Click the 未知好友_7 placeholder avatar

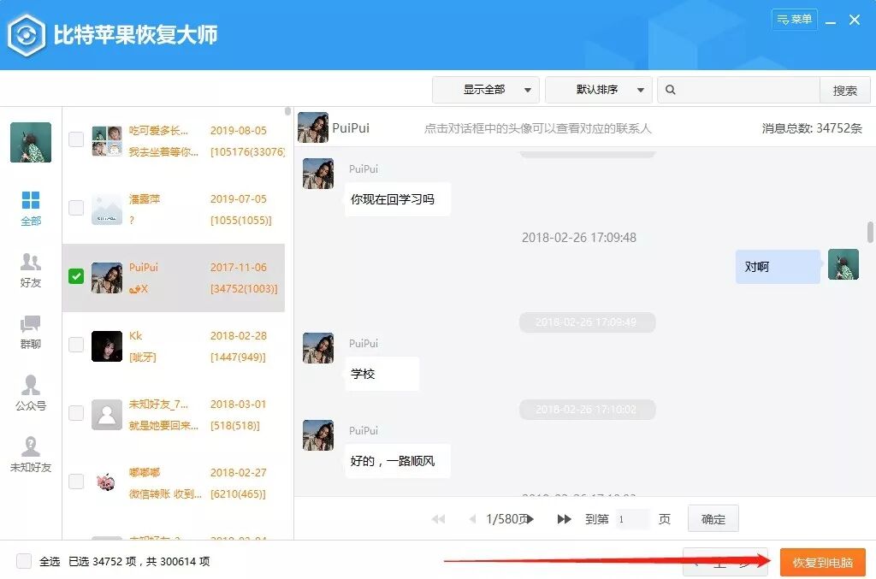[x=107, y=415]
